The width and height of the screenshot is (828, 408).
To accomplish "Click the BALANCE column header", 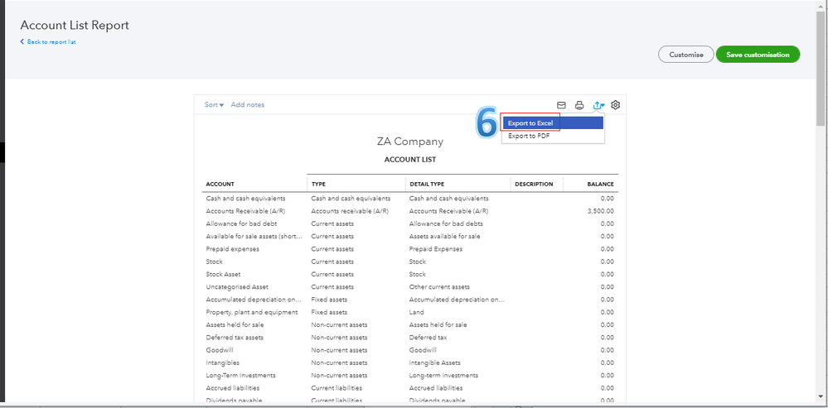I will 600,184.
